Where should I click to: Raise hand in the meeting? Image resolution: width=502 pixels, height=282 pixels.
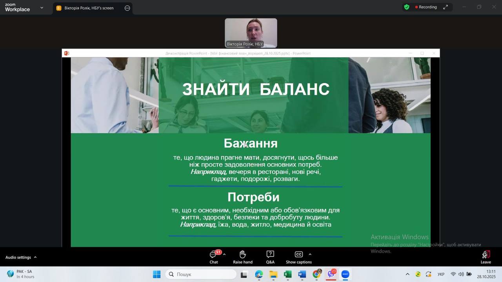[243, 257]
